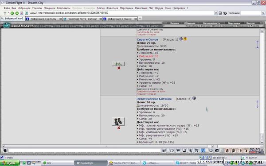Click the smiley face chat icon
Screen dimensions: 266x166
(x=211, y=151)
